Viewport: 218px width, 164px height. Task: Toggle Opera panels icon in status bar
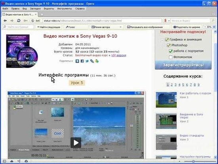4,161
